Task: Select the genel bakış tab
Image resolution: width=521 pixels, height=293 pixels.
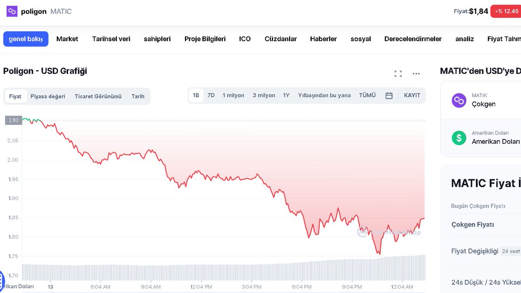Action: (x=26, y=39)
